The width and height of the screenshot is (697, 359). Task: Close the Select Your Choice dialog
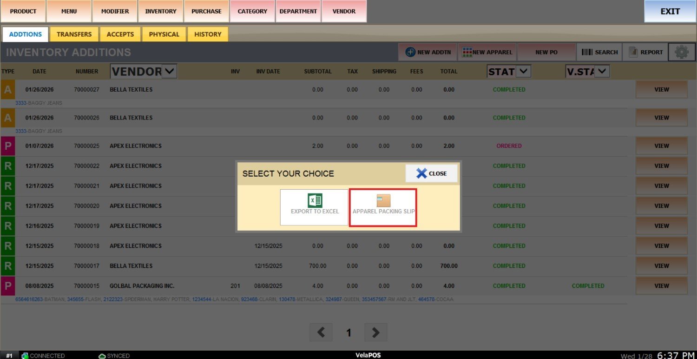pyautogui.click(x=431, y=173)
